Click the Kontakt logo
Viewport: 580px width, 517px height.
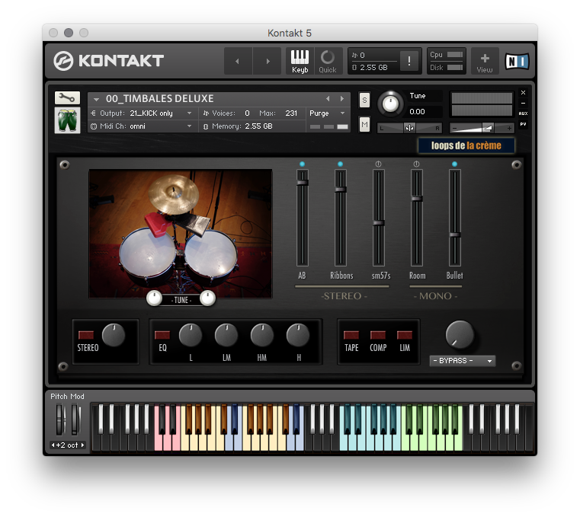[x=108, y=61]
